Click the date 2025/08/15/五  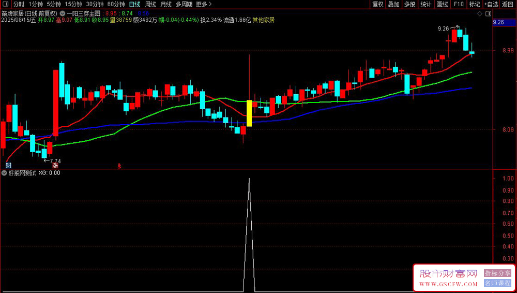tap(19, 20)
